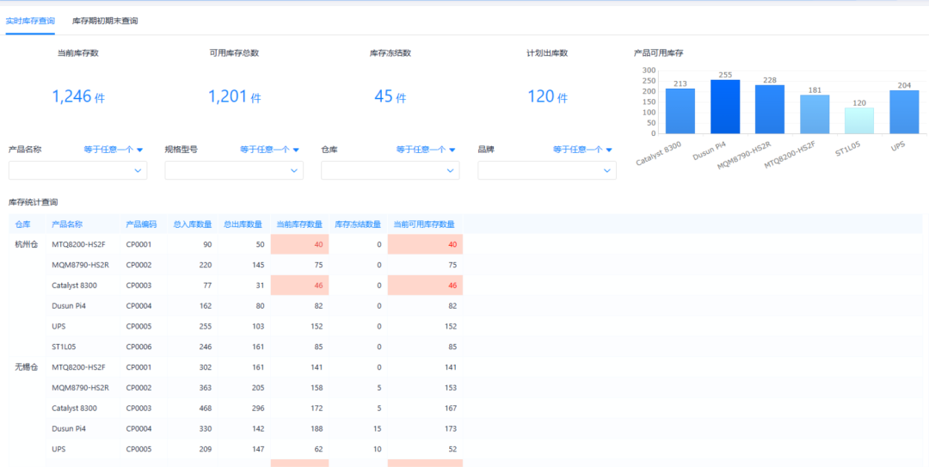Image resolution: width=929 pixels, height=467 pixels.
Task: Change 规格型号 condition 等于任意一个
Action: pos(269,150)
